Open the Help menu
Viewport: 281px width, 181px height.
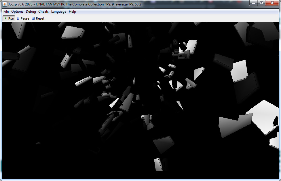[72, 12]
